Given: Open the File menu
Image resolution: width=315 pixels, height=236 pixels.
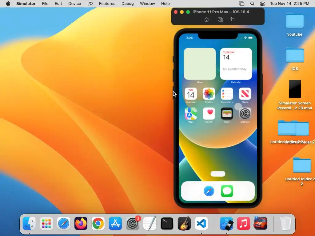Looking at the screenshot, I should click(x=45, y=4).
